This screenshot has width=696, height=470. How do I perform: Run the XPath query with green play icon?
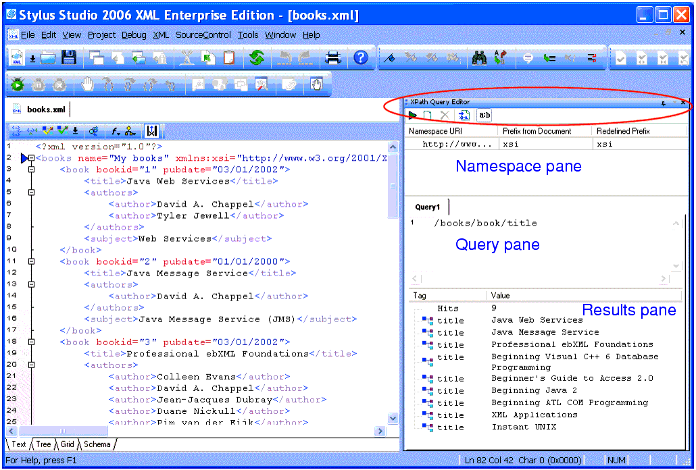coord(412,115)
